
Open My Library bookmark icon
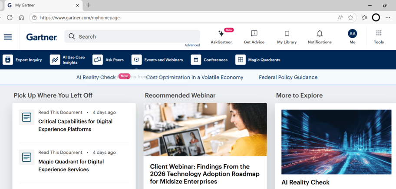tap(287, 33)
